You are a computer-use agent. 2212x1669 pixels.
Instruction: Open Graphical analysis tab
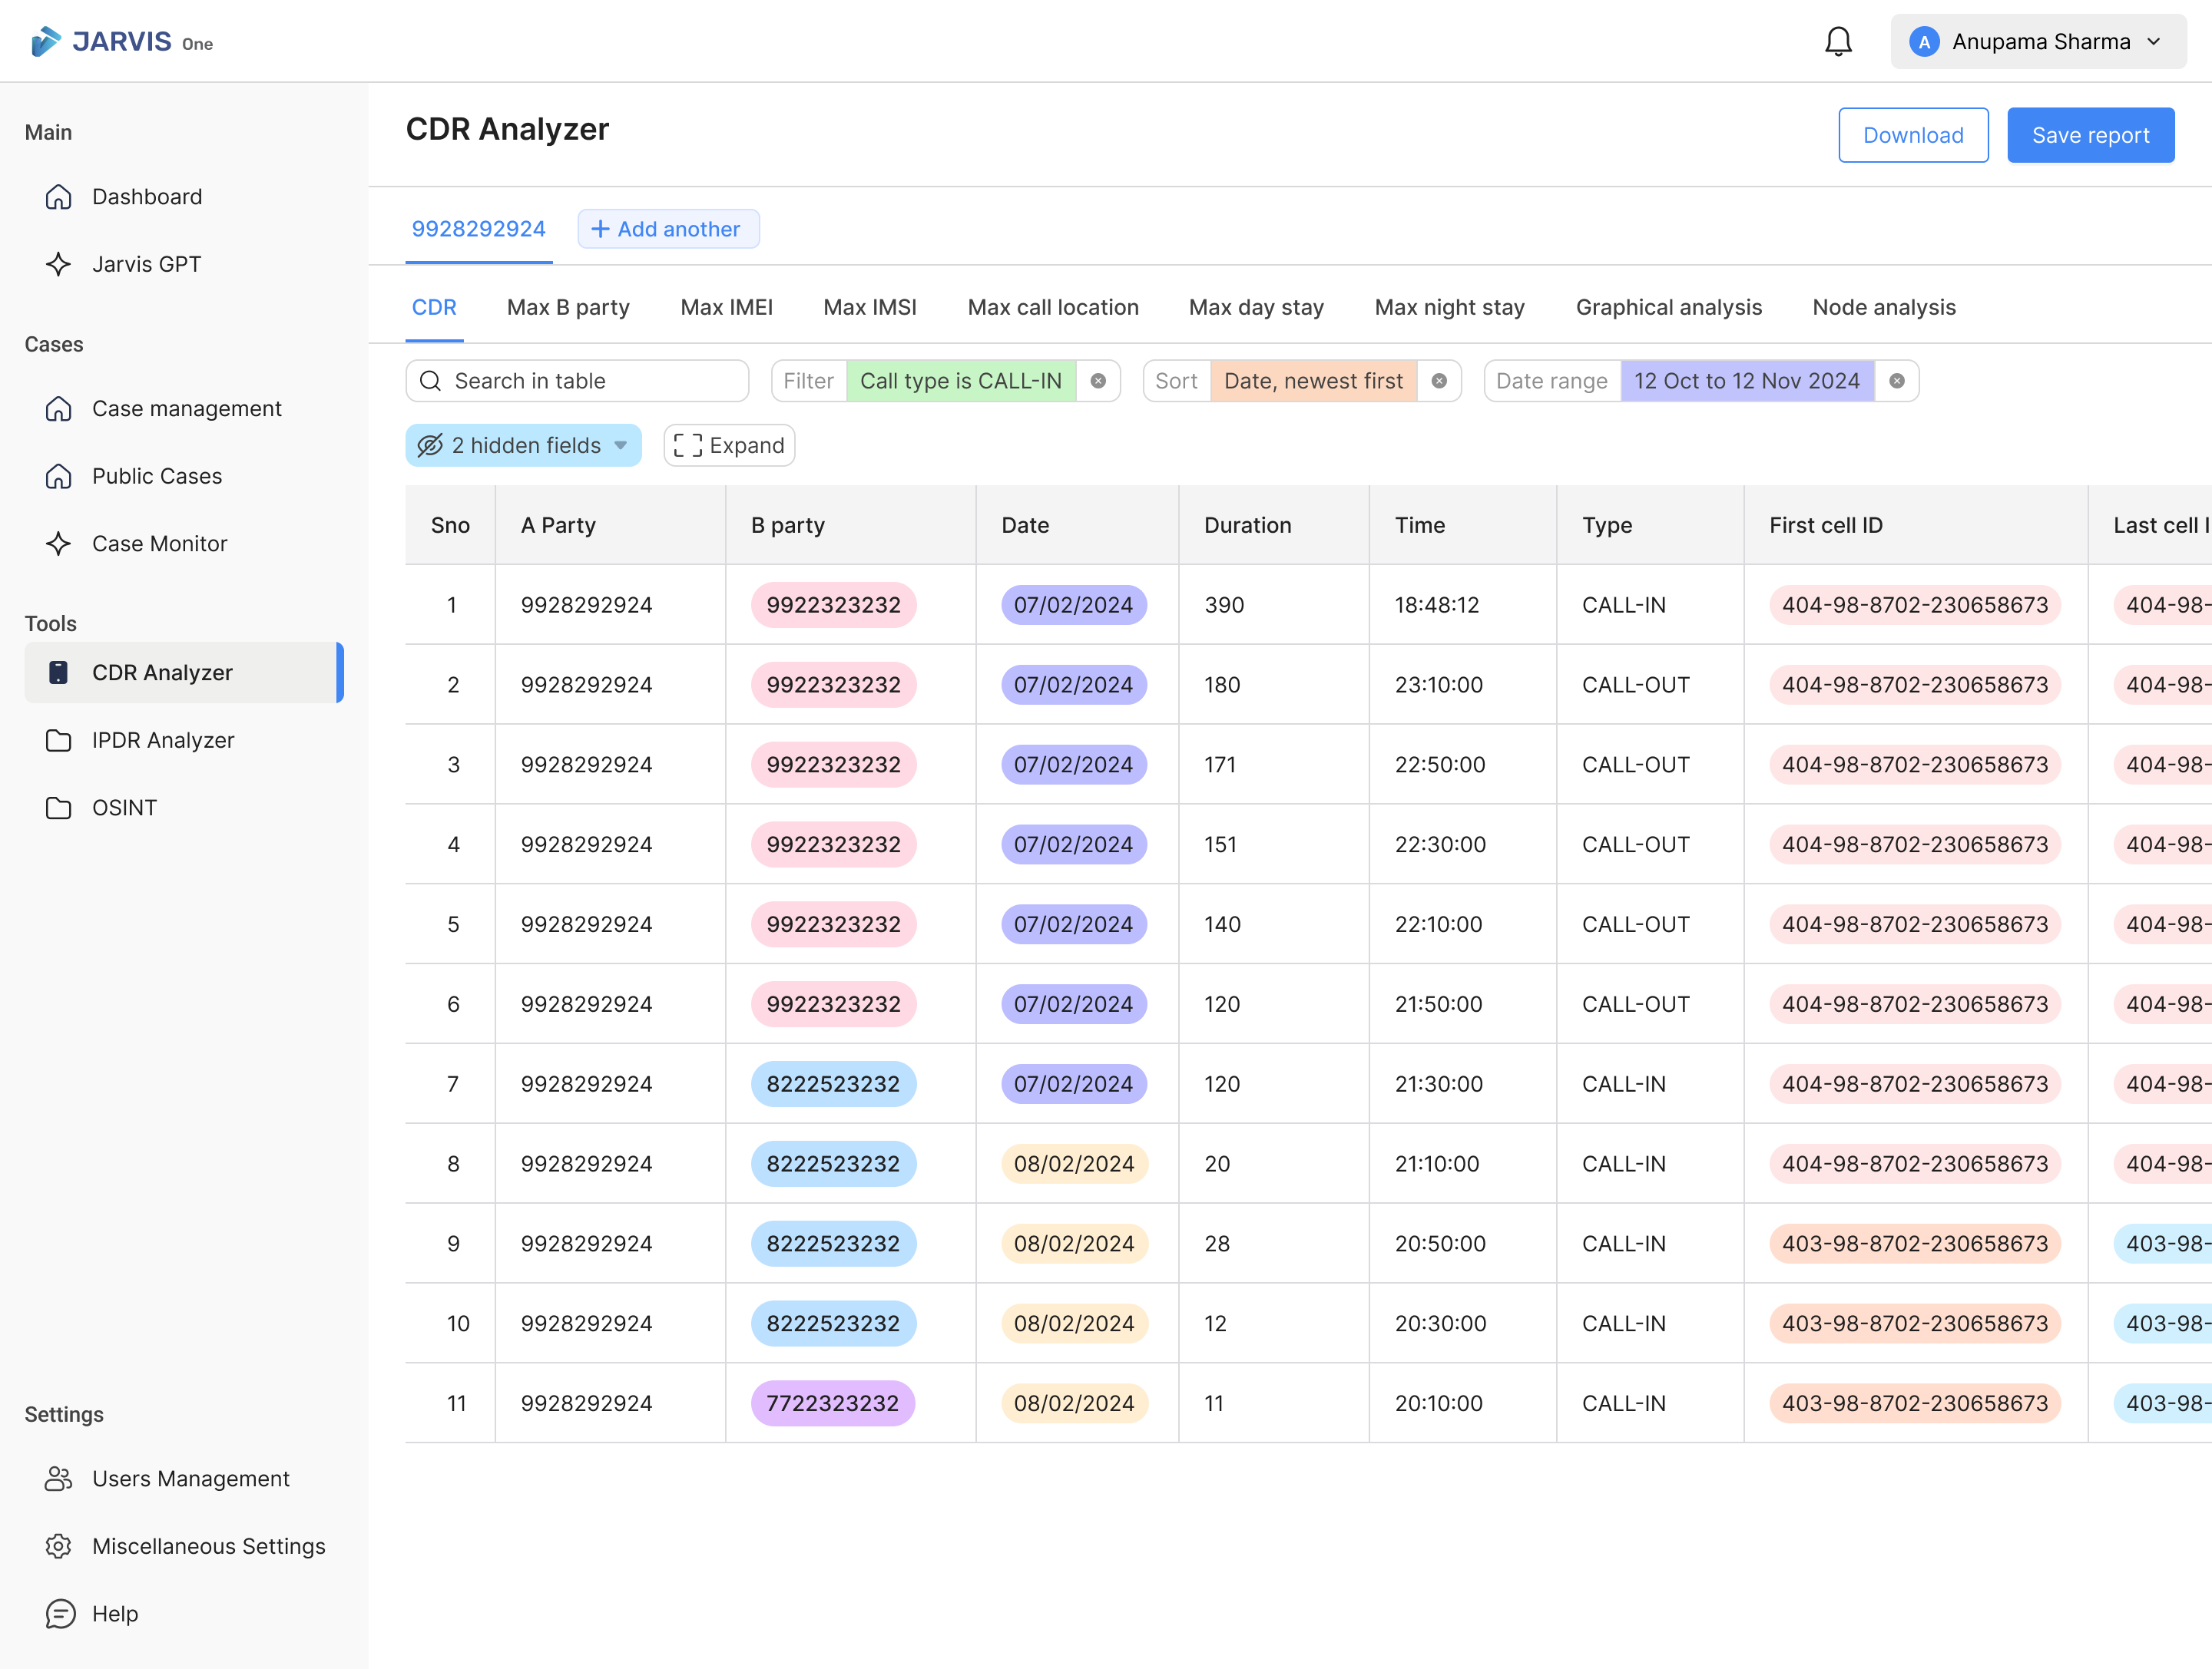(x=1668, y=308)
